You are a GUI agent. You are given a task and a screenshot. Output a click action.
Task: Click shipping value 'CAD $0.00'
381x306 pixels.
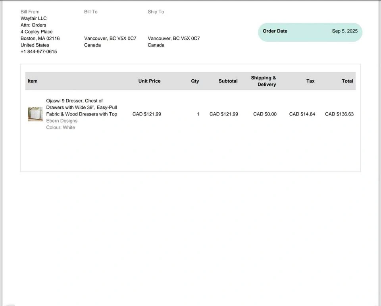(x=265, y=114)
